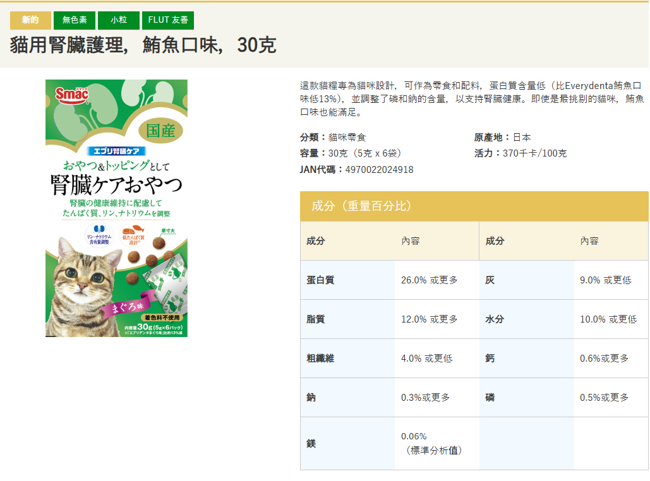Select the green "無色素" tag
This screenshot has width=650, height=481.
coord(74,20)
